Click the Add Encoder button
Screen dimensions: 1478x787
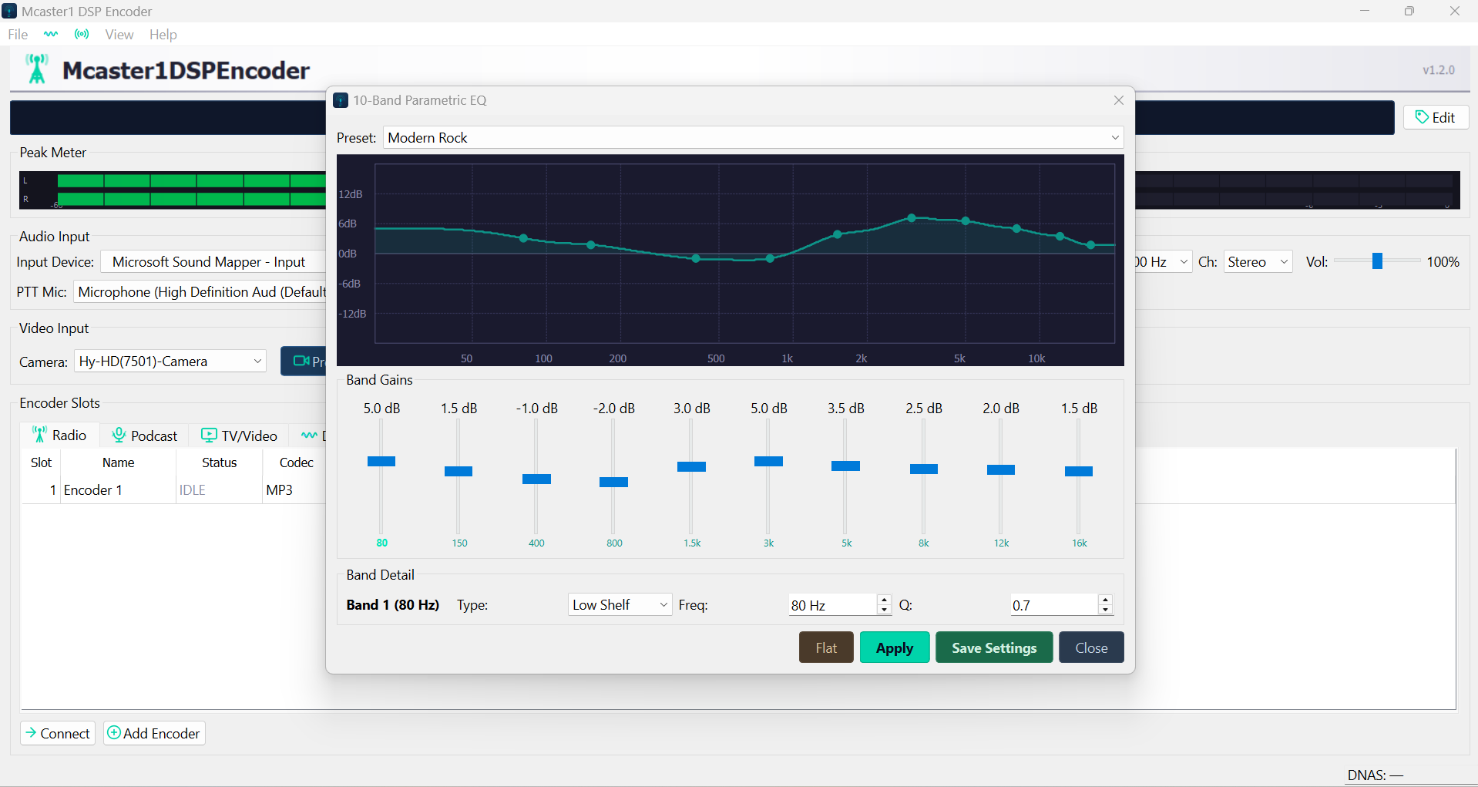(x=154, y=733)
